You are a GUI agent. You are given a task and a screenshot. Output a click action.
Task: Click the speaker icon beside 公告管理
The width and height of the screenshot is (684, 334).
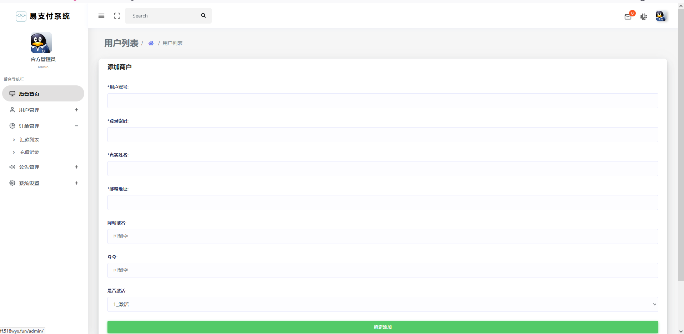12,167
